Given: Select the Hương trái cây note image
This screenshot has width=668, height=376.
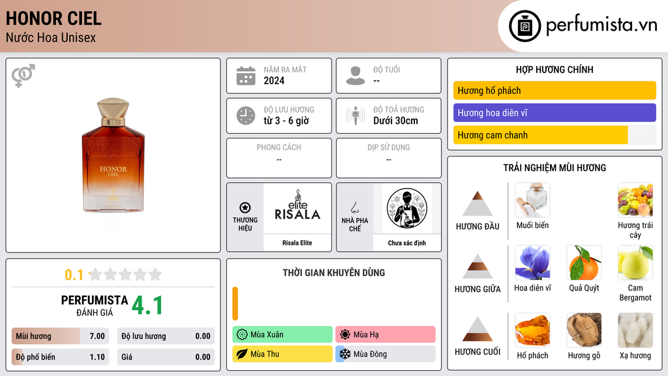Looking at the screenshot, I should click(635, 200).
